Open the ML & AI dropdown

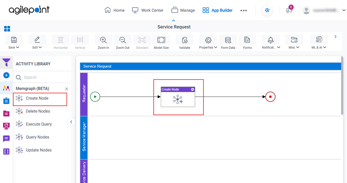point(319,43)
